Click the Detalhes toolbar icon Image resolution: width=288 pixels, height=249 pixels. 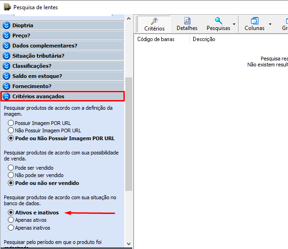click(187, 21)
